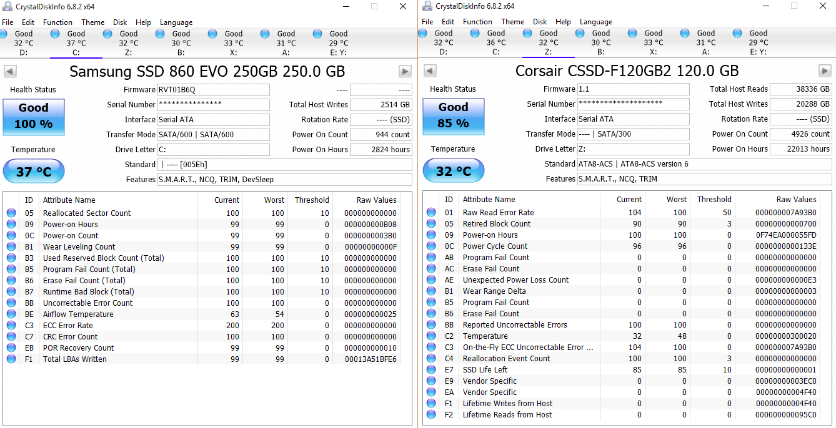Screen dimensions: 836x428
Task: Click the 37 °C temperature button
Action: [x=34, y=172]
